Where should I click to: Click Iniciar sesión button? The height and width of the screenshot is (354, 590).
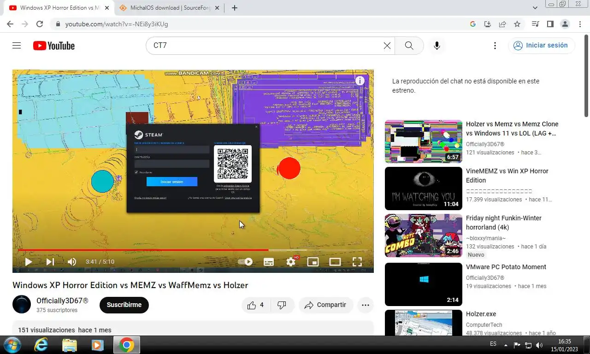(541, 46)
